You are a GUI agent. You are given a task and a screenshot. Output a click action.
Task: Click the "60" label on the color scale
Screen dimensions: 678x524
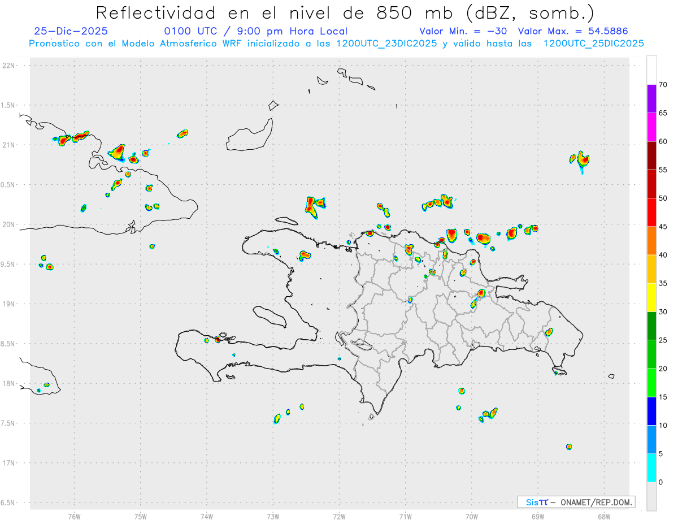tap(663, 141)
